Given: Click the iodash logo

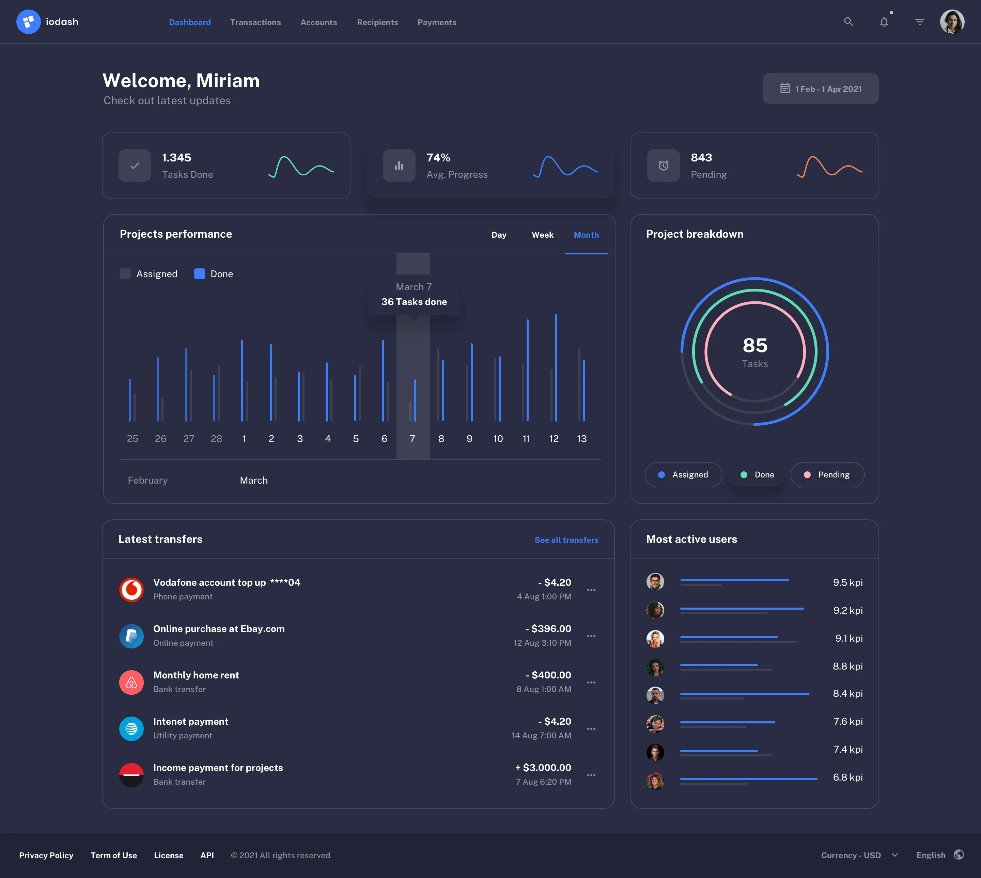Looking at the screenshot, I should (47, 21).
